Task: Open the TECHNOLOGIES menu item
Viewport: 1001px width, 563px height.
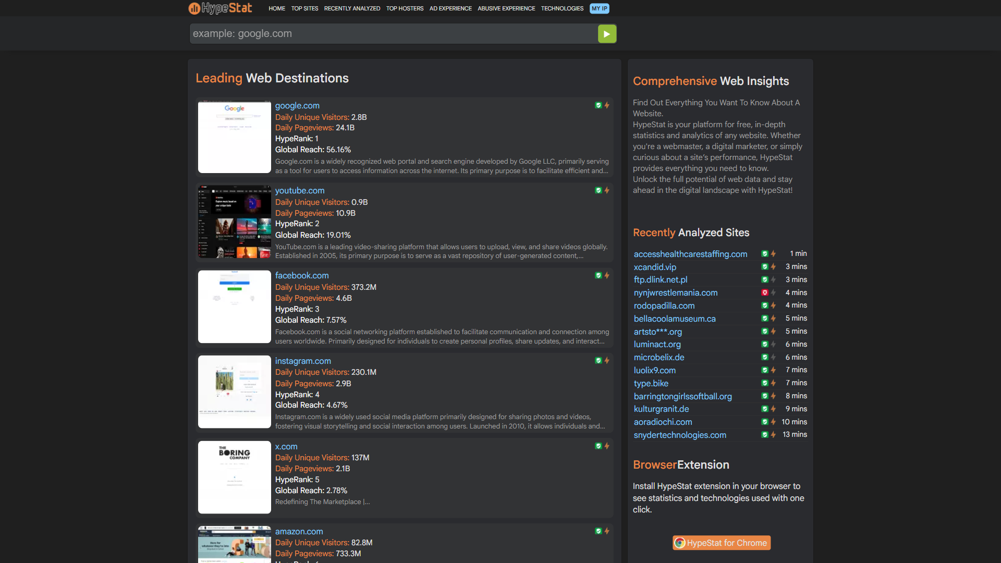Action: point(562,8)
